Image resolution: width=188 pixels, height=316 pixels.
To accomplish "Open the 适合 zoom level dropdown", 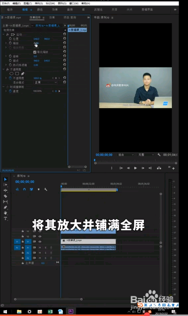I will click(x=125, y=155).
